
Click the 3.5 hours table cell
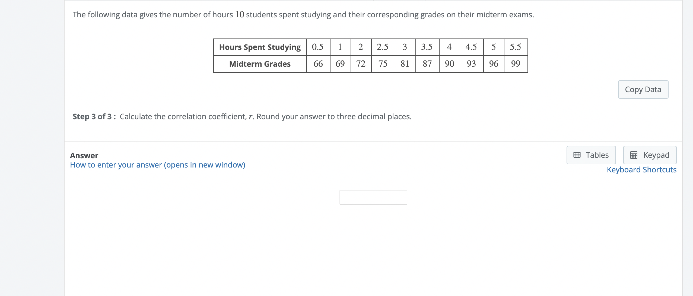[427, 47]
